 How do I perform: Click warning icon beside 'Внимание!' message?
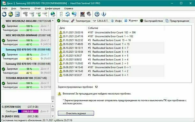[x=59, y=94]
